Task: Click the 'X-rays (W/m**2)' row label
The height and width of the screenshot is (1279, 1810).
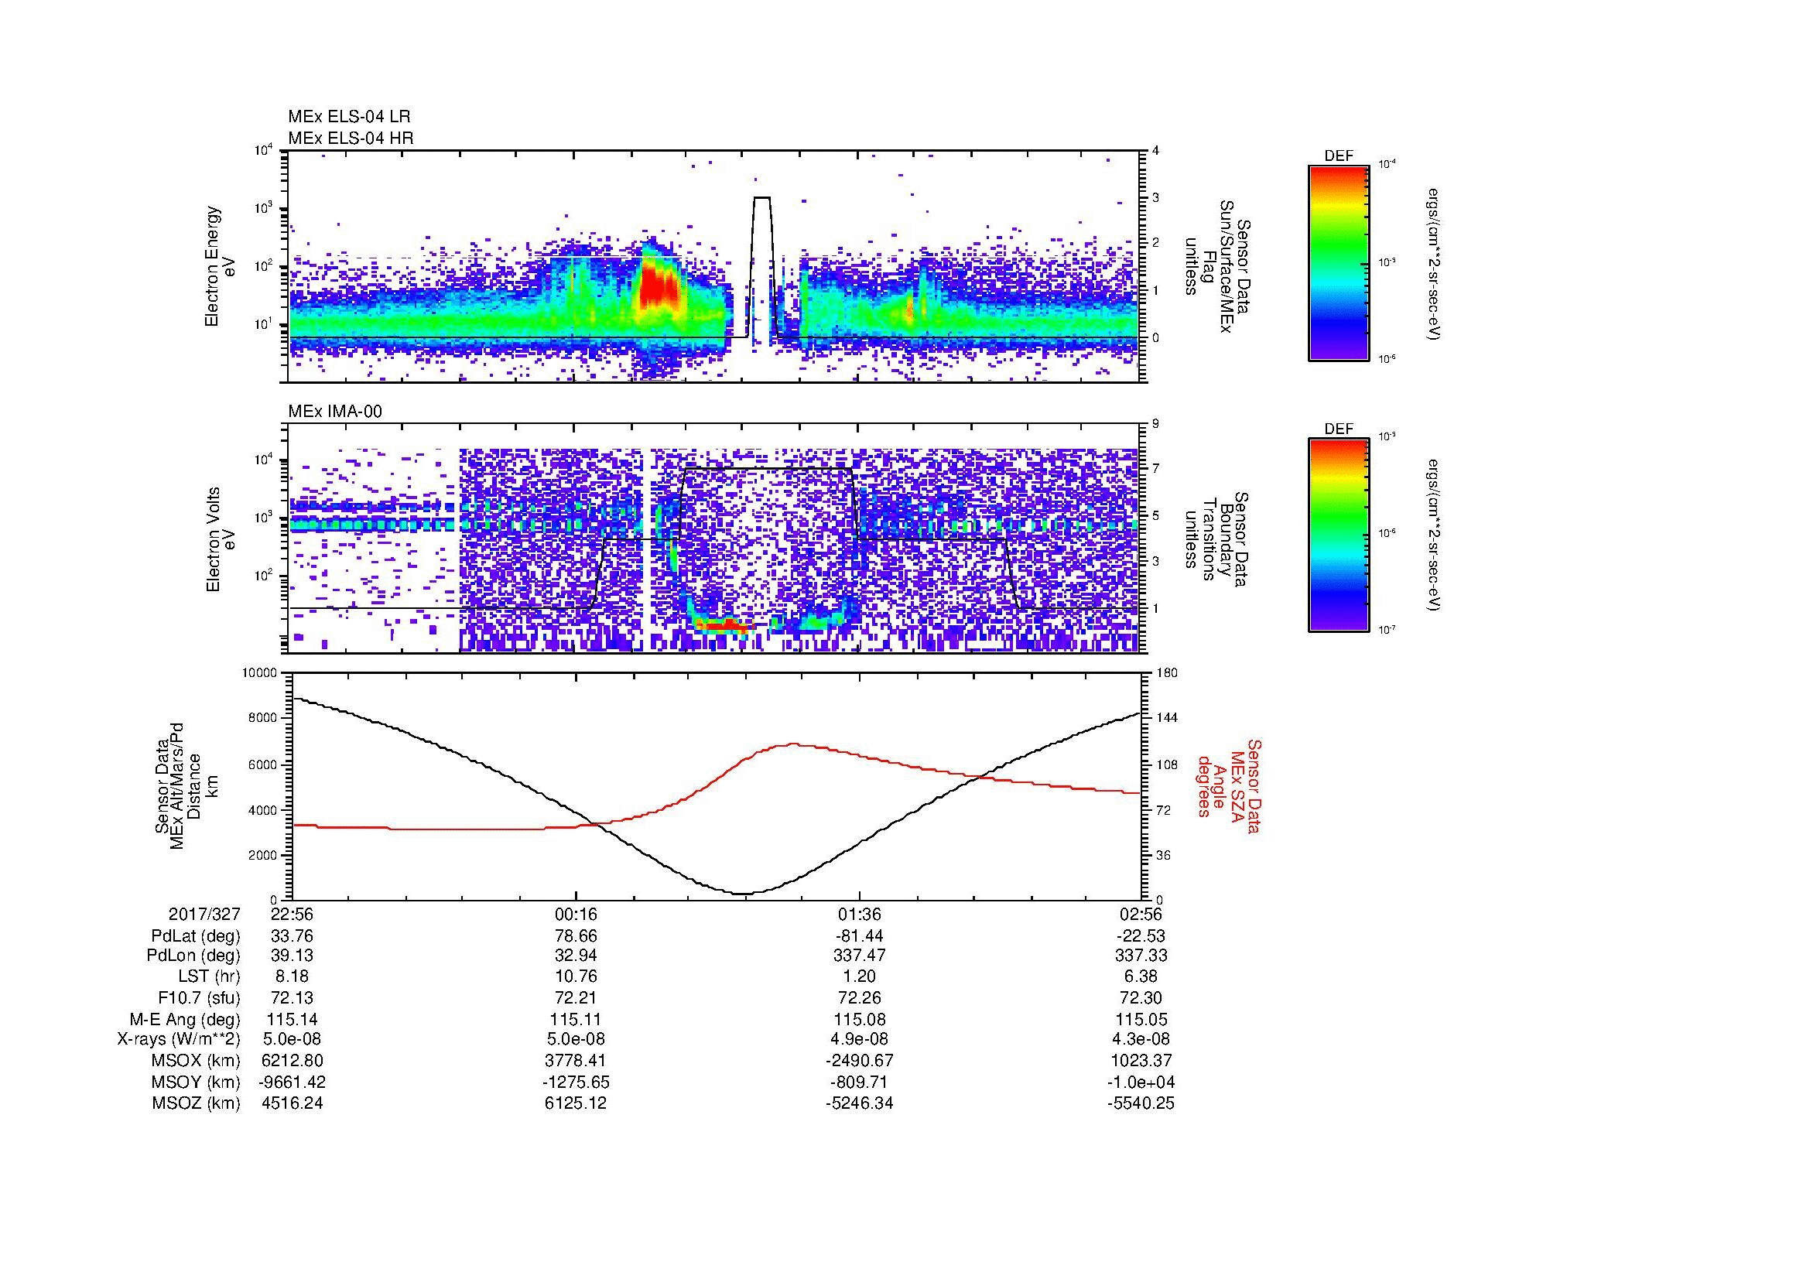Action: 179,1040
